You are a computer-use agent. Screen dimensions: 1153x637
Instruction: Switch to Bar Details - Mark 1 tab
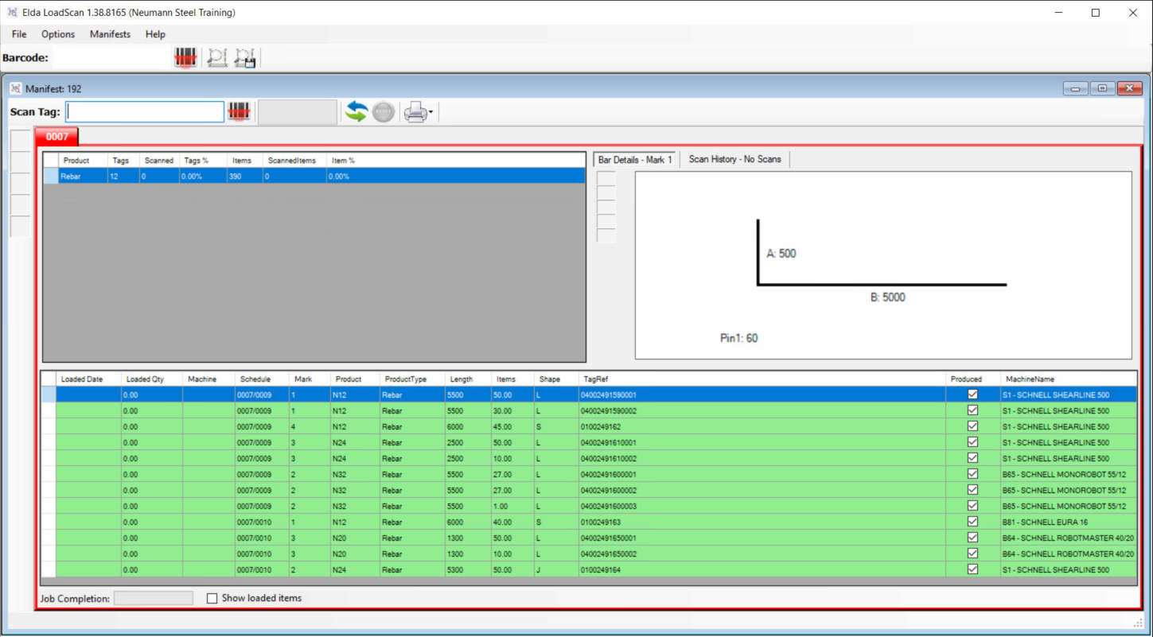click(x=635, y=160)
